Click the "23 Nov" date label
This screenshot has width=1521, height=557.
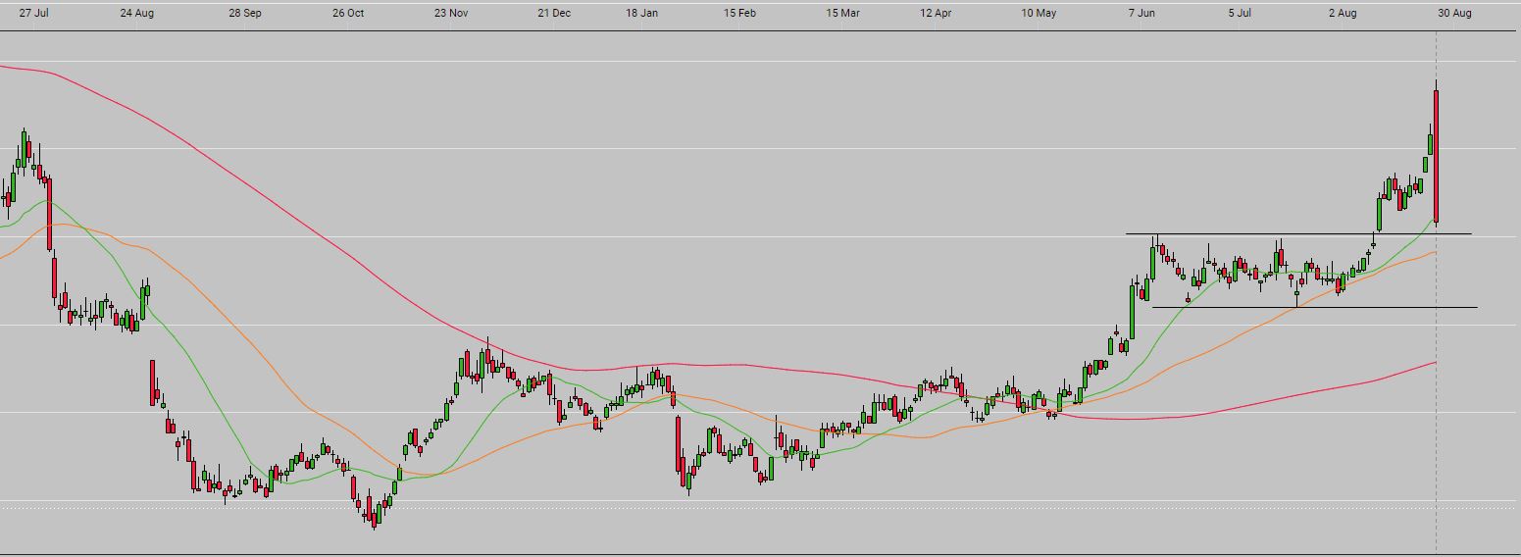tap(451, 14)
